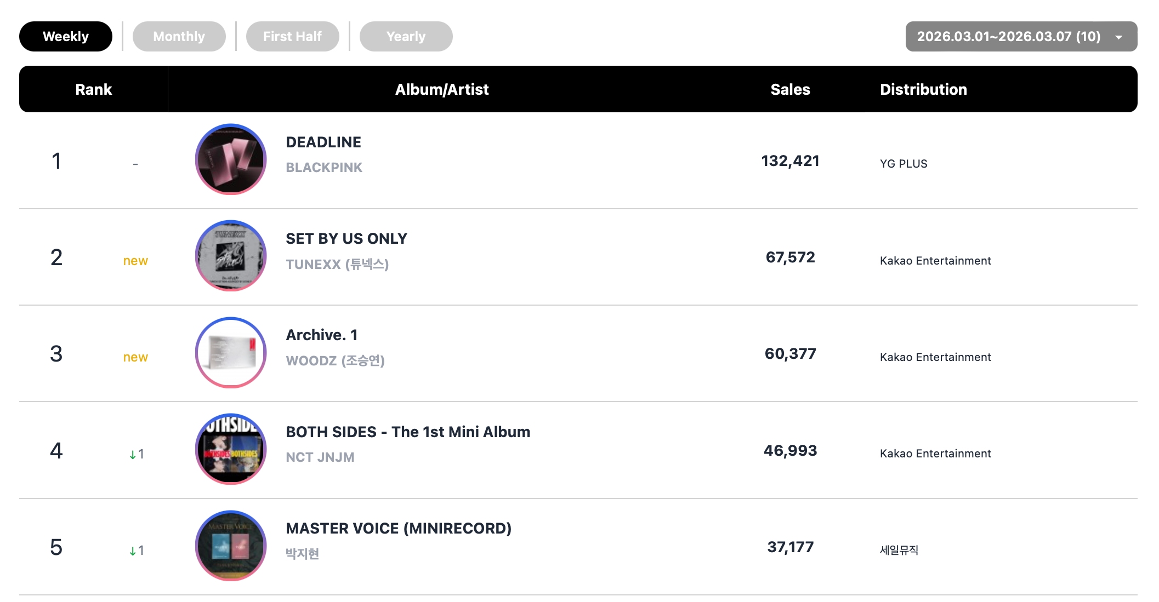The image size is (1159, 602).
Task: Click the dropdown arrow beside the date range
Action: pyautogui.click(x=1118, y=37)
